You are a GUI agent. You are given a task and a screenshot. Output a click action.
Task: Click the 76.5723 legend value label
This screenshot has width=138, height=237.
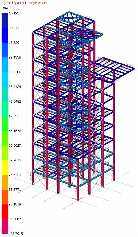tap(15, 175)
